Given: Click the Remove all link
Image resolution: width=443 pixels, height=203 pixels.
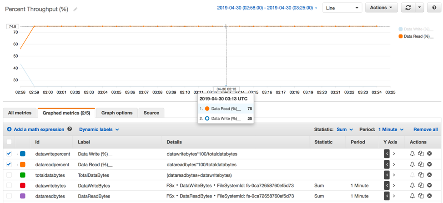Looking at the screenshot, I should pos(425,129).
